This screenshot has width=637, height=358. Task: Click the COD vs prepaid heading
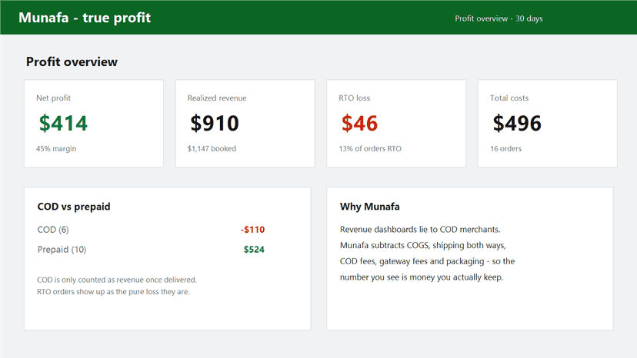74,207
